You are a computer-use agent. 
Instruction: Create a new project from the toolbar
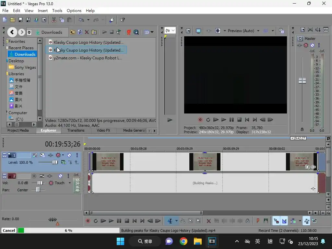coord(5,20)
